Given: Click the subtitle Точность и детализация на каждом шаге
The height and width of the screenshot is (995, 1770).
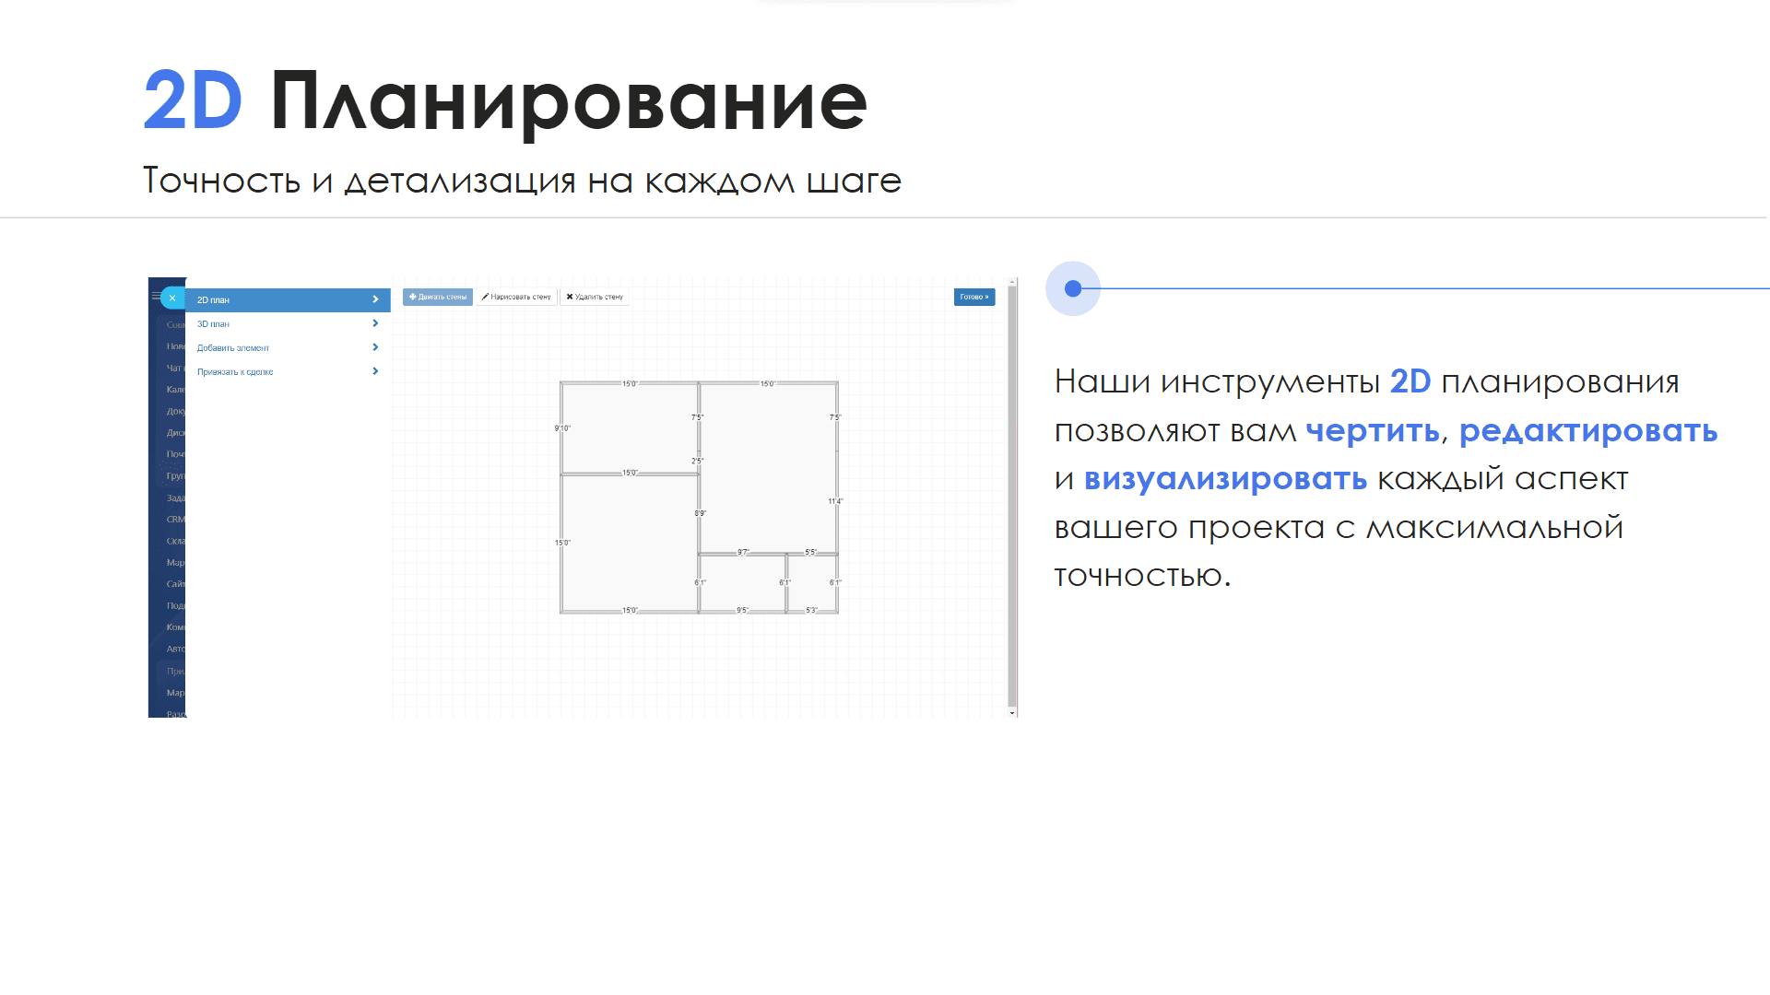Looking at the screenshot, I should point(522,181).
